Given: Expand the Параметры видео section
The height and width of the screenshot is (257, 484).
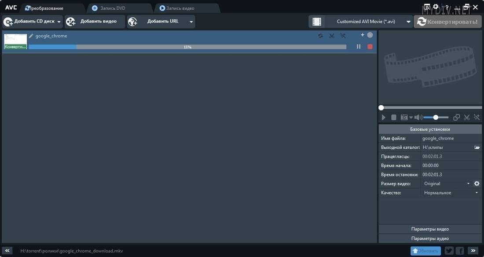Looking at the screenshot, I should tap(430, 229).
